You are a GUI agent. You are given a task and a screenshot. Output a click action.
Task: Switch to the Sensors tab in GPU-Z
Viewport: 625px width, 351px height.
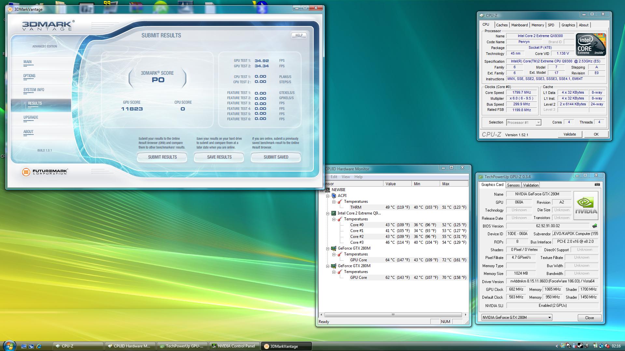point(513,185)
